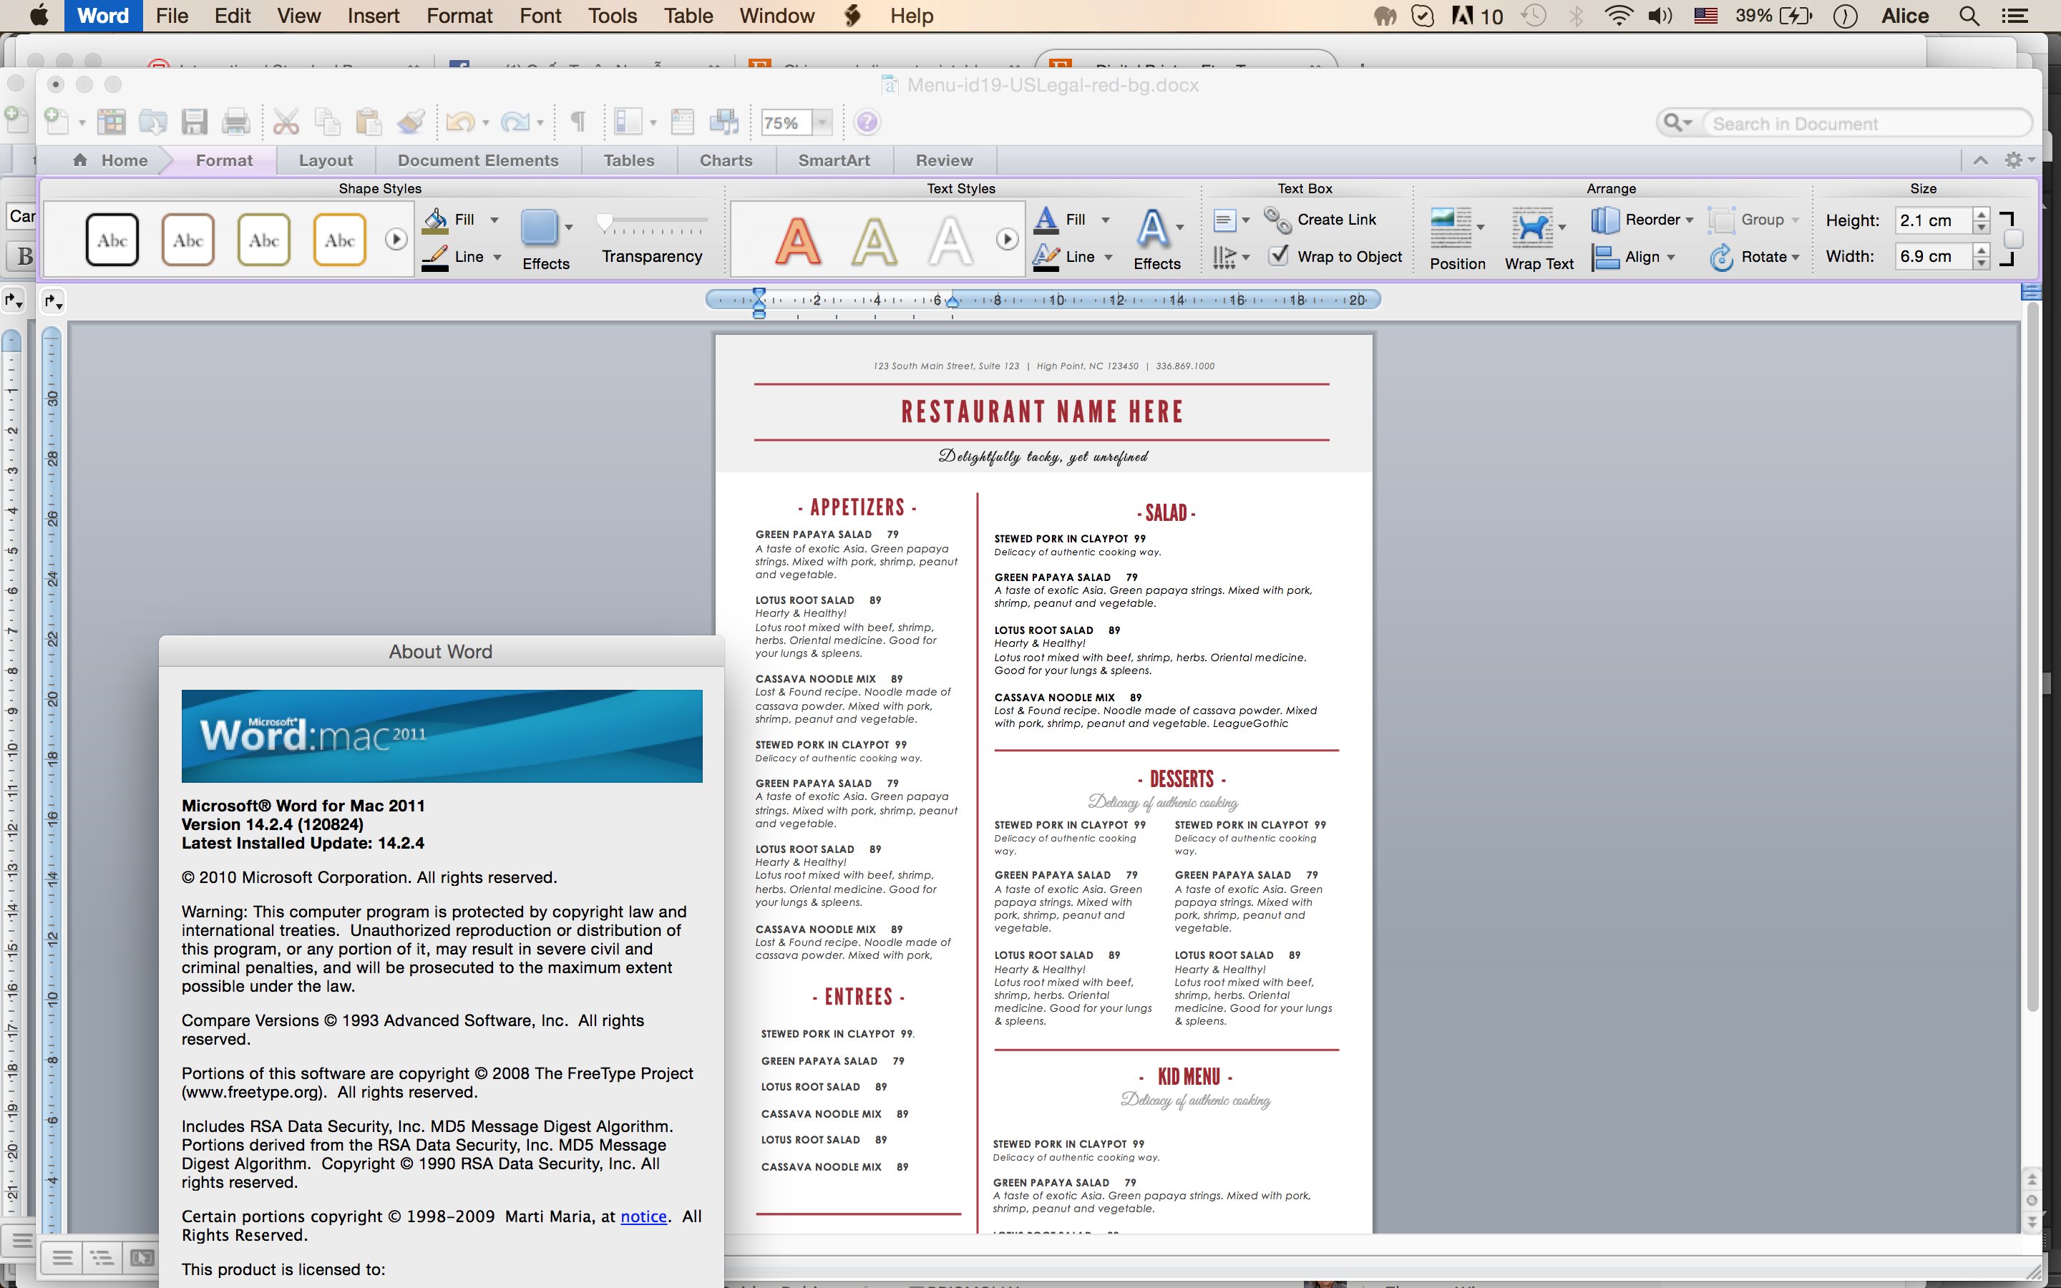The image size is (2061, 1288).
Task: Expand the Fill dropdown in Shape Styles
Action: coord(491,218)
